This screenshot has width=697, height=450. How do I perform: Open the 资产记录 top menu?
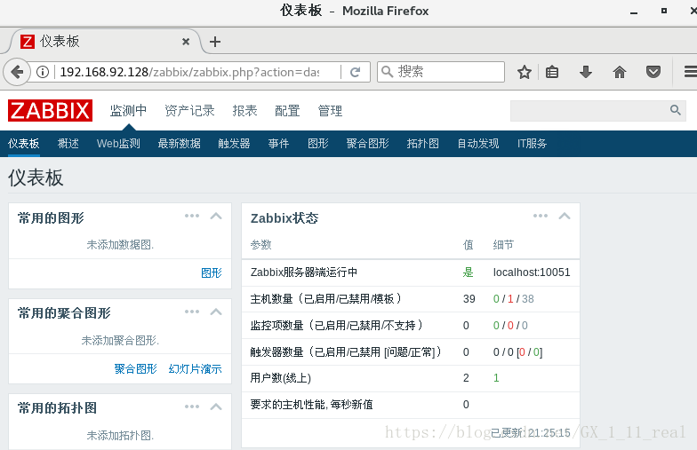(190, 110)
